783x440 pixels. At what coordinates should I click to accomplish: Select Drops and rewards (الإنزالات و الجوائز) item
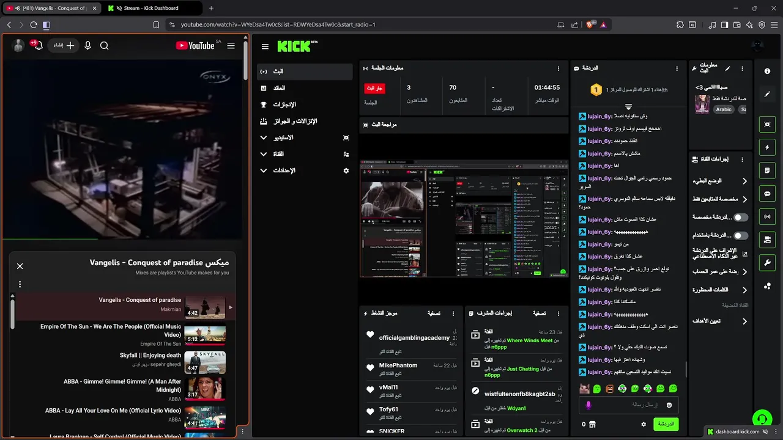[305, 121]
